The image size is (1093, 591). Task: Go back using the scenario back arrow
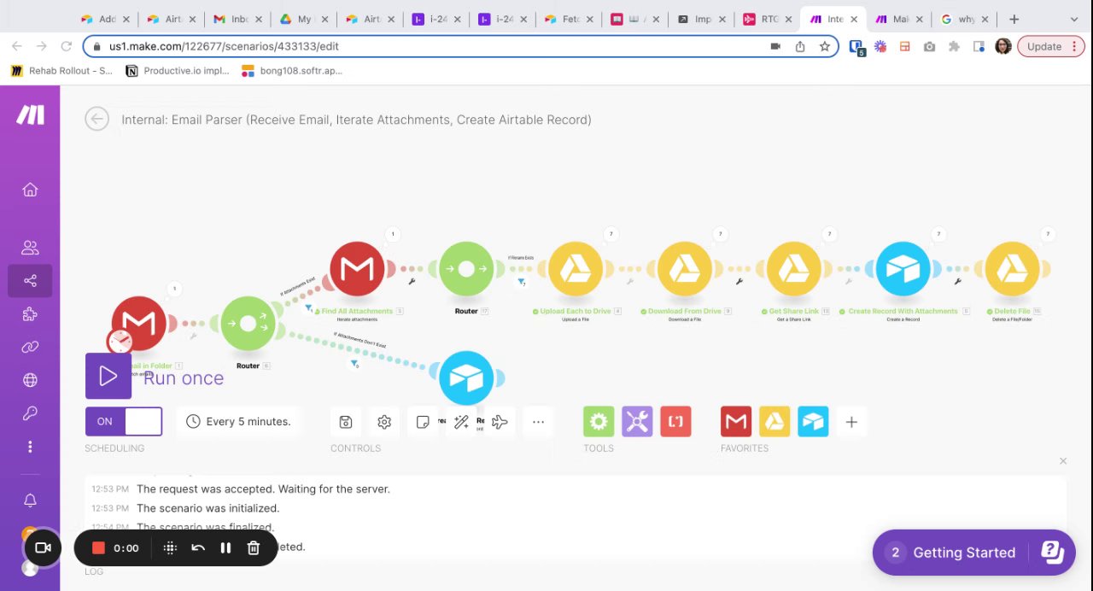[97, 119]
